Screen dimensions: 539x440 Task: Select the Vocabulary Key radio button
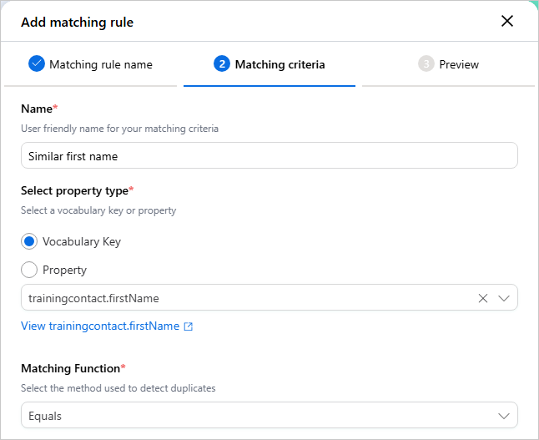(29, 241)
